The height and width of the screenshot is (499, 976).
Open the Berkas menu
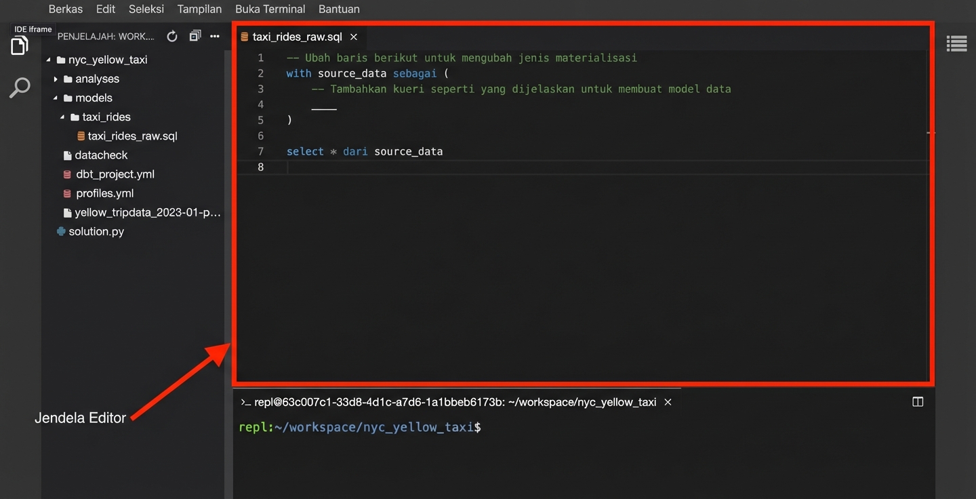tap(65, 9)
